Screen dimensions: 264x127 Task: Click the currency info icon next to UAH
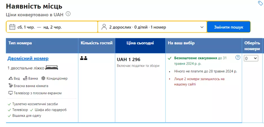coord(68,13)
